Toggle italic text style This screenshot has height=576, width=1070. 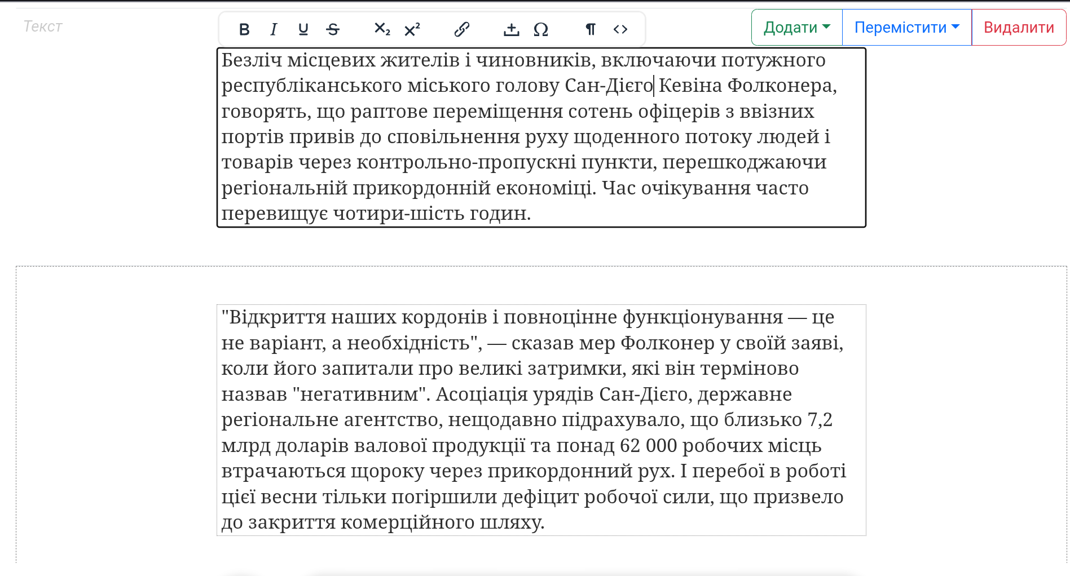click(274, 29)
